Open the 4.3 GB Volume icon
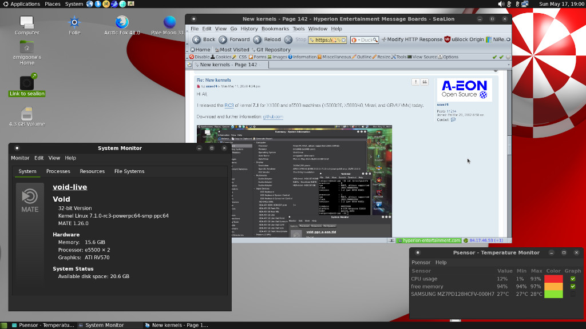The height and width of the screenshot is (329, 586). (27, 117)
